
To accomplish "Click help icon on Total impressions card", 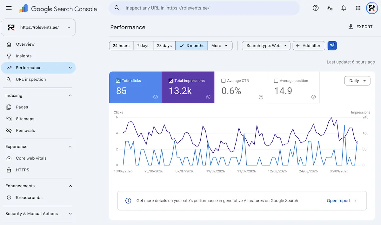I will [208, 97].
